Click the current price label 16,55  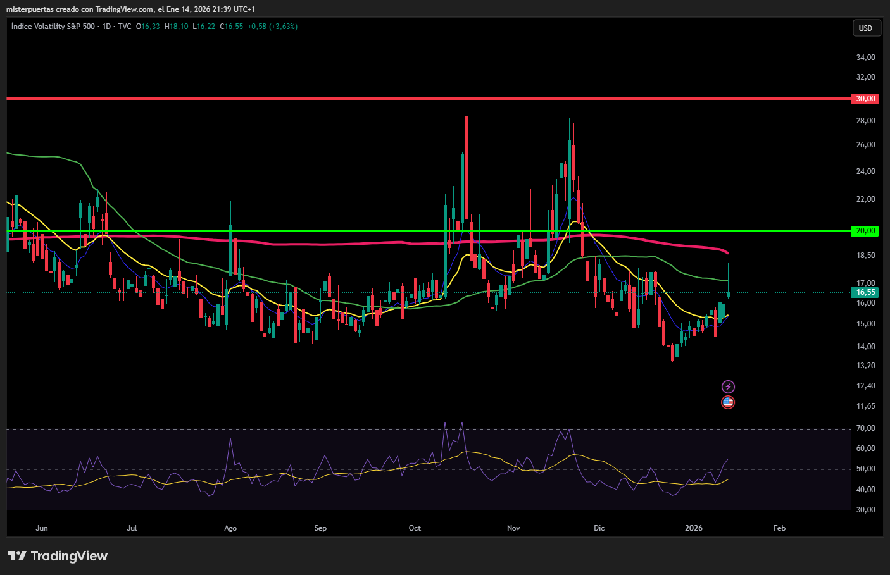click(865, 292)
